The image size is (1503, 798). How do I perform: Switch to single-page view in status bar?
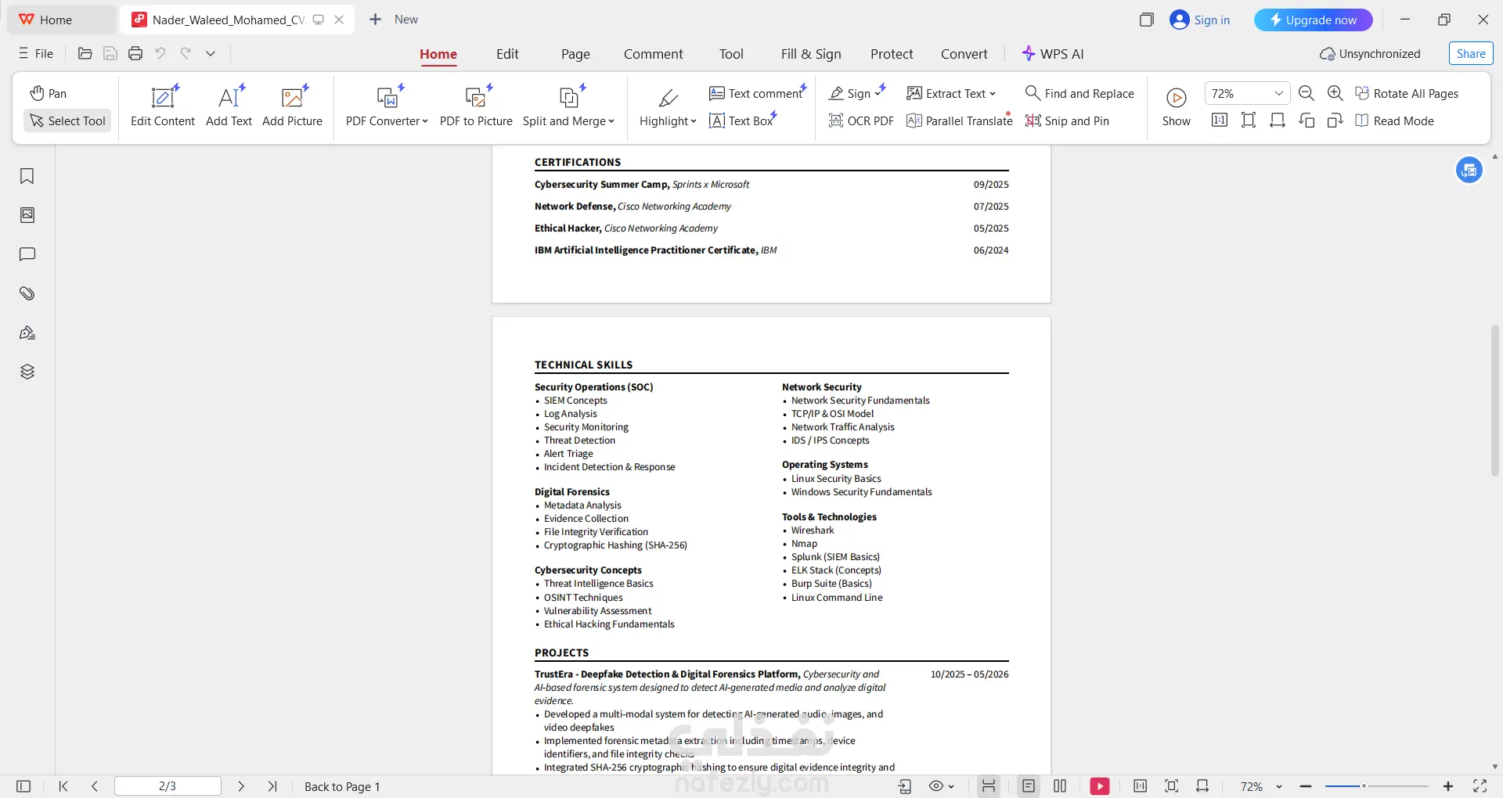pyautogui.click(x=1029, y=786)
